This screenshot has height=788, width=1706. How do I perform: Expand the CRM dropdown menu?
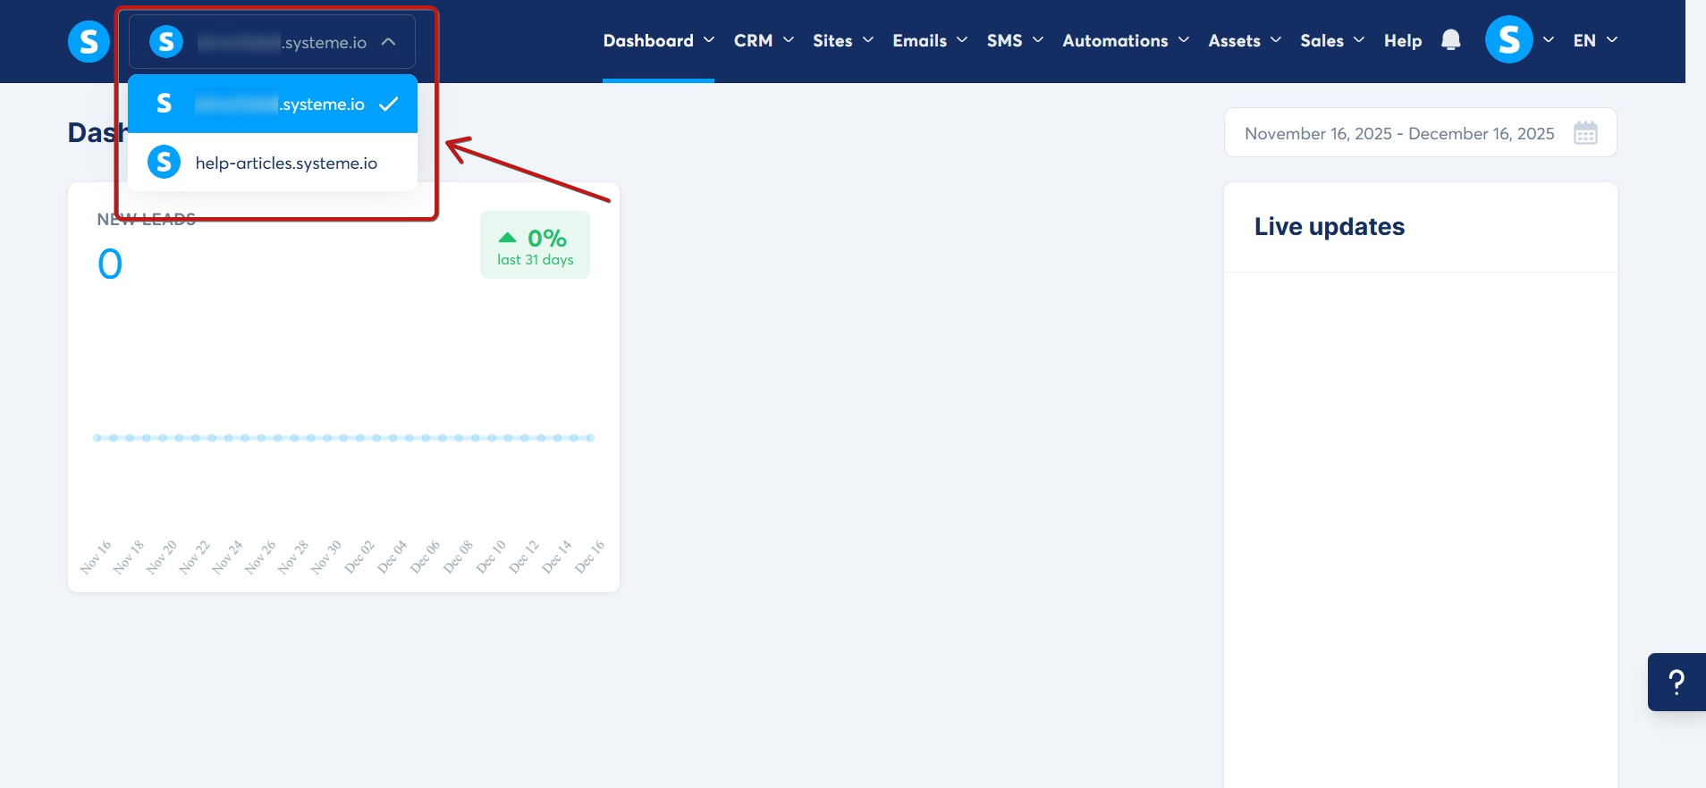pos(764,40)
